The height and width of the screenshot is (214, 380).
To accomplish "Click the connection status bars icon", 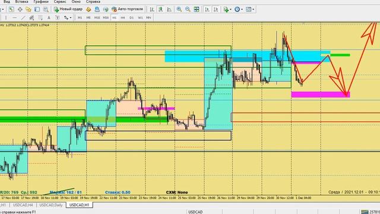I will (x=364, y=212).
